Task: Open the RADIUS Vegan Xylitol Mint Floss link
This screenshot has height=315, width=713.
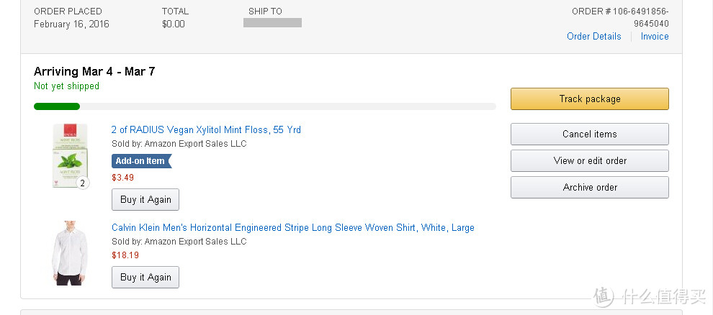Action: (x=206, y=130)
